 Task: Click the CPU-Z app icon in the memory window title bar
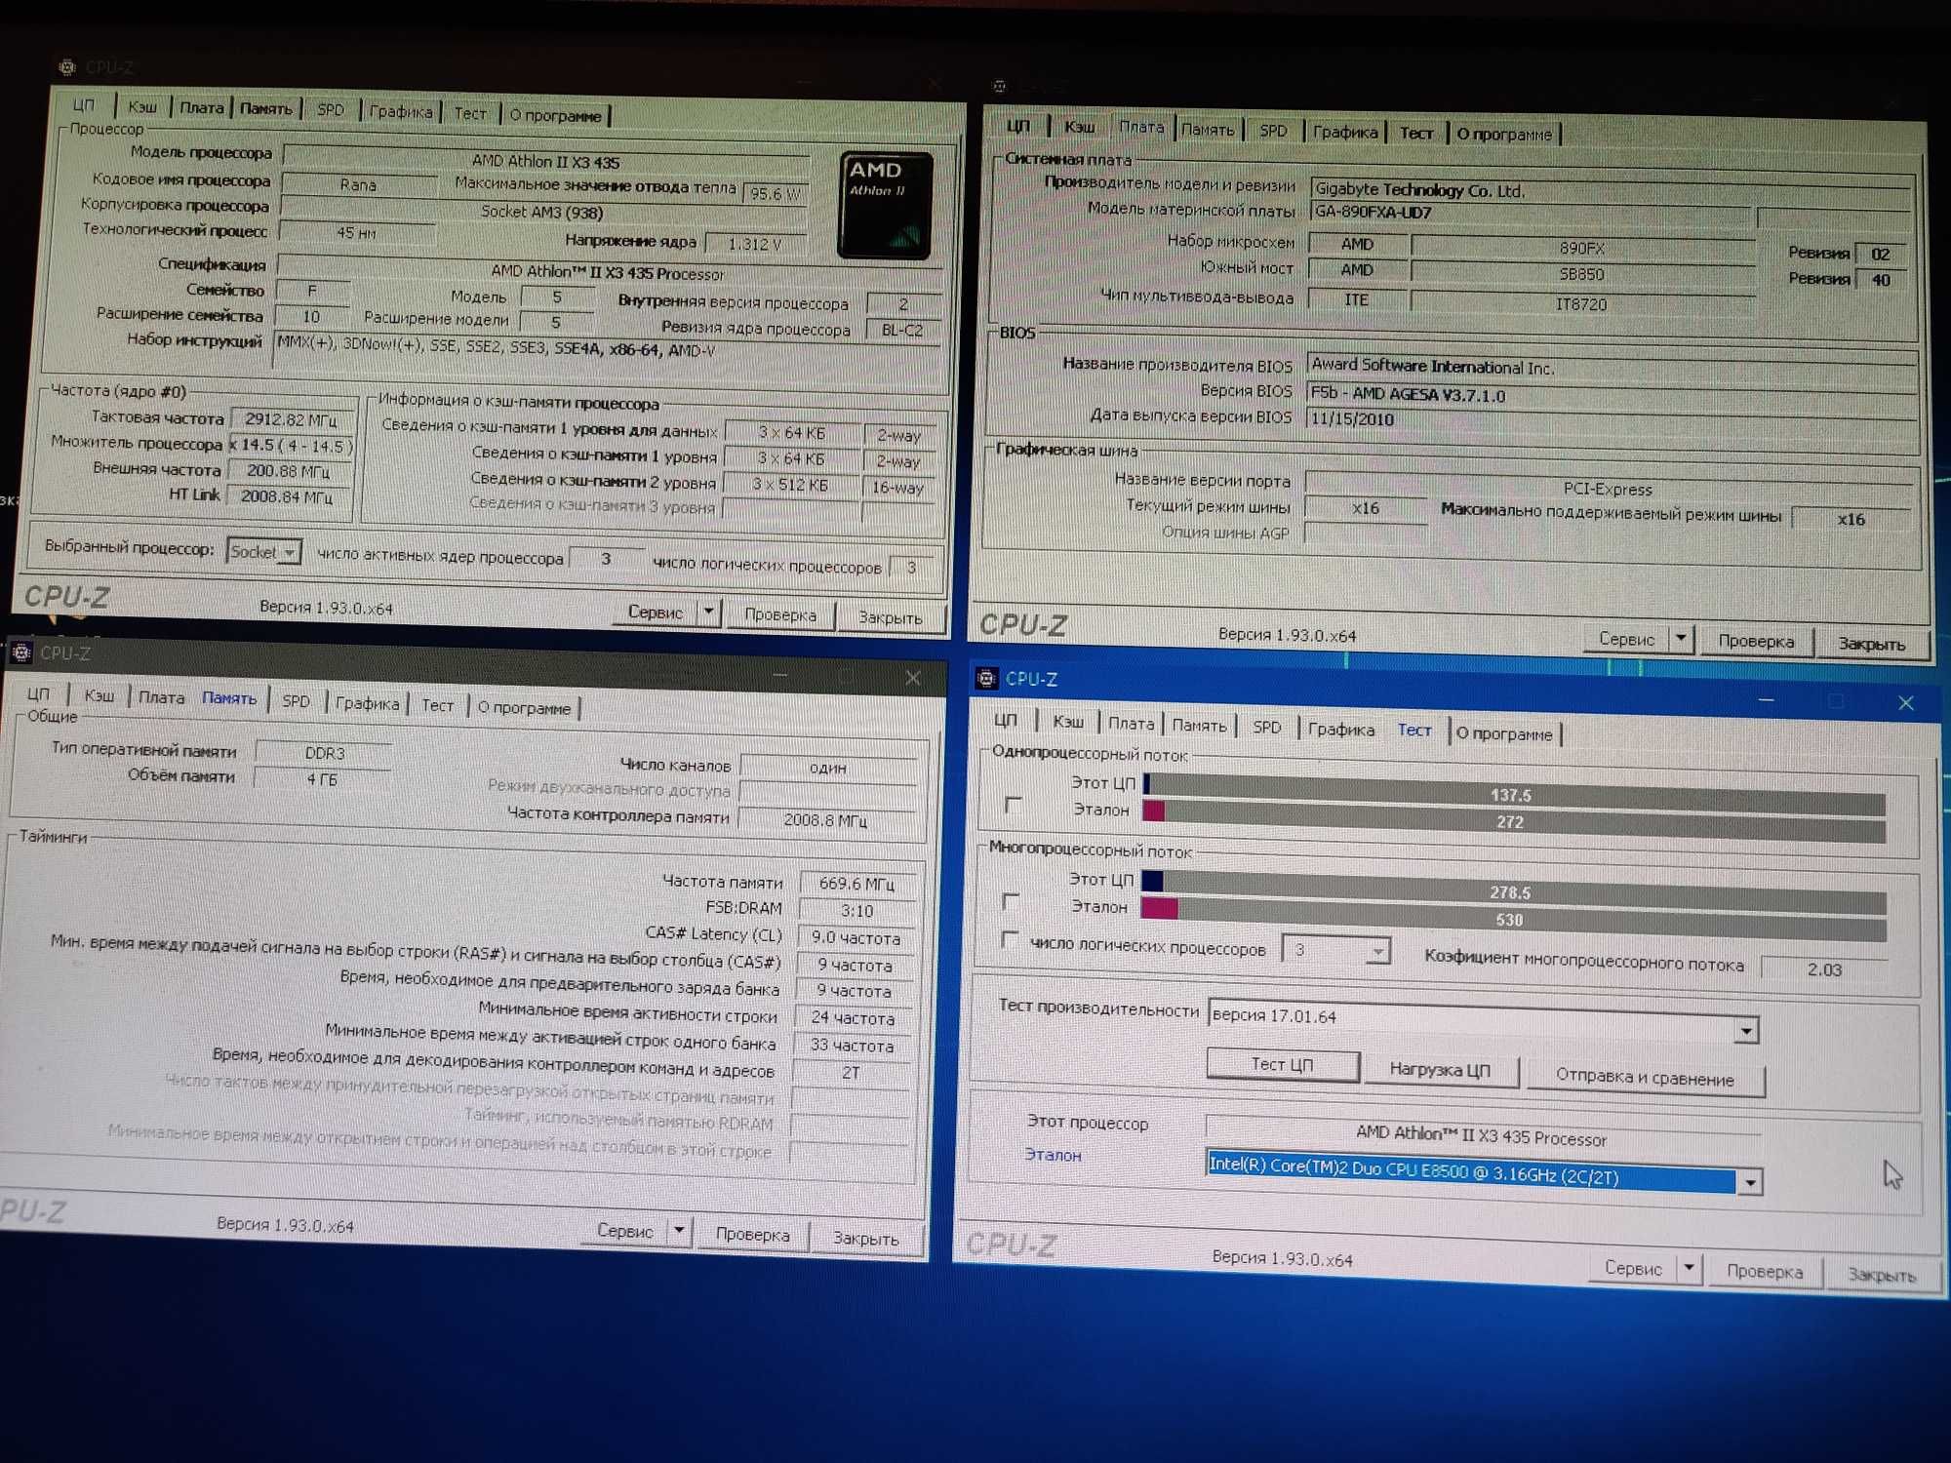21,652
